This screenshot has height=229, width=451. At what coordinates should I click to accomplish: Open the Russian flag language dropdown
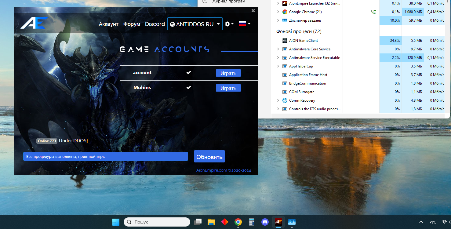[x=245, y=24]
